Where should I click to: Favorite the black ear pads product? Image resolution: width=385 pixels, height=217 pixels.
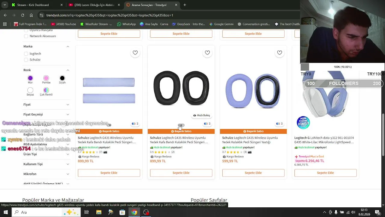[x=207, y=53]
